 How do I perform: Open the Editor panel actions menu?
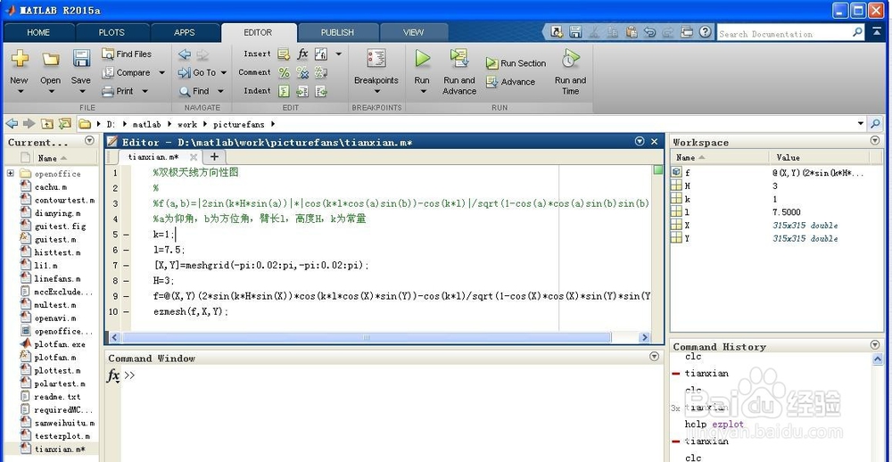click(640, 141)
